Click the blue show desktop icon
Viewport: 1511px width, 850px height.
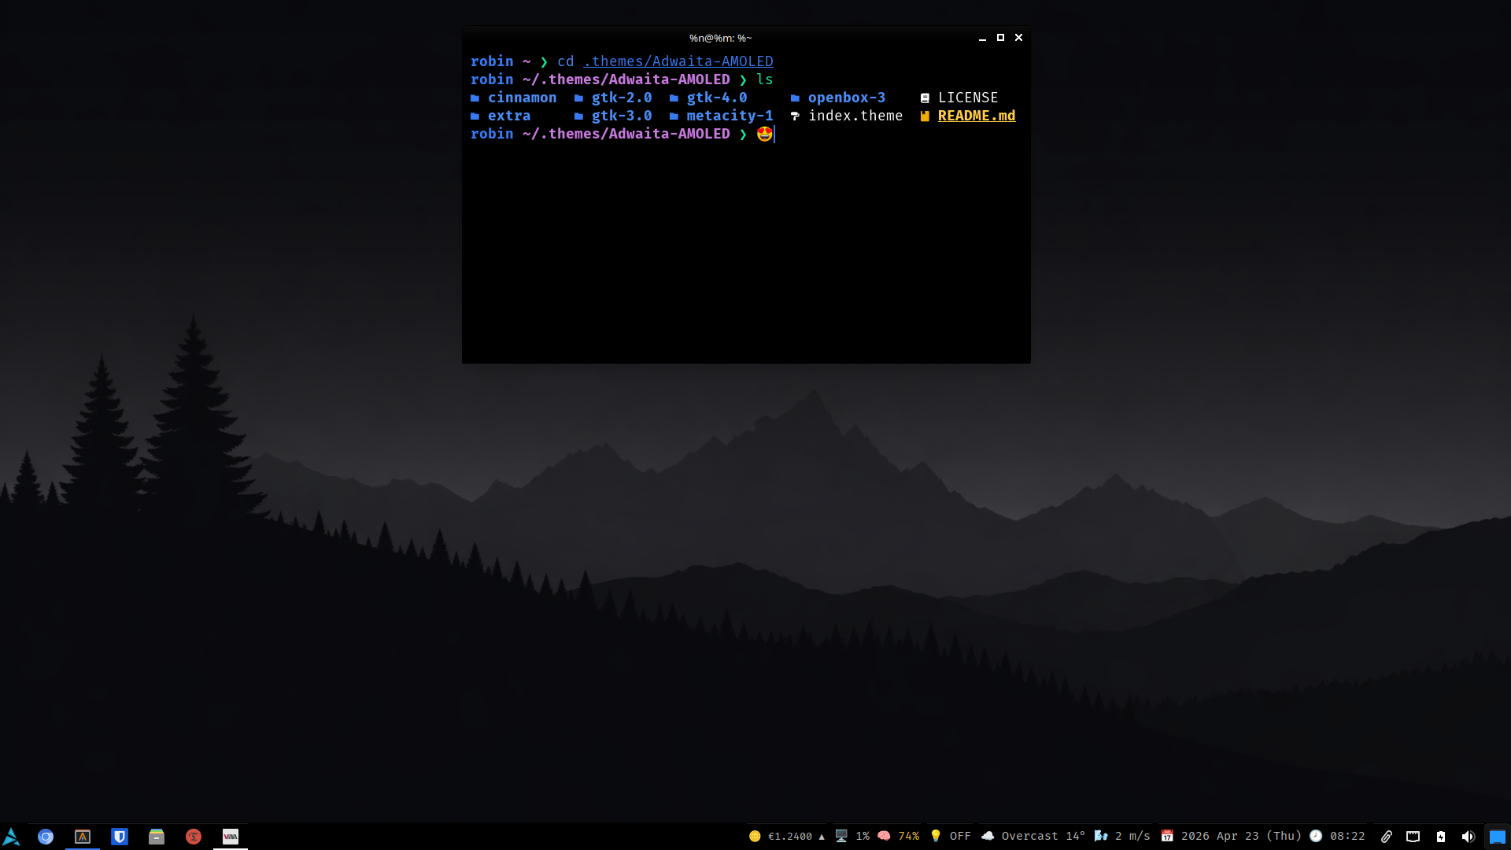coord(1497,837)
